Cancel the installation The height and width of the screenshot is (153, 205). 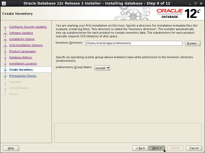point(194,148)
